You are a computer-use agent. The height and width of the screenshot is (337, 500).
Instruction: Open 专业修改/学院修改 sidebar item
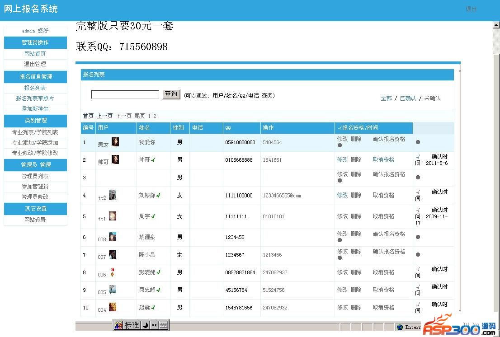click(35, 153)
